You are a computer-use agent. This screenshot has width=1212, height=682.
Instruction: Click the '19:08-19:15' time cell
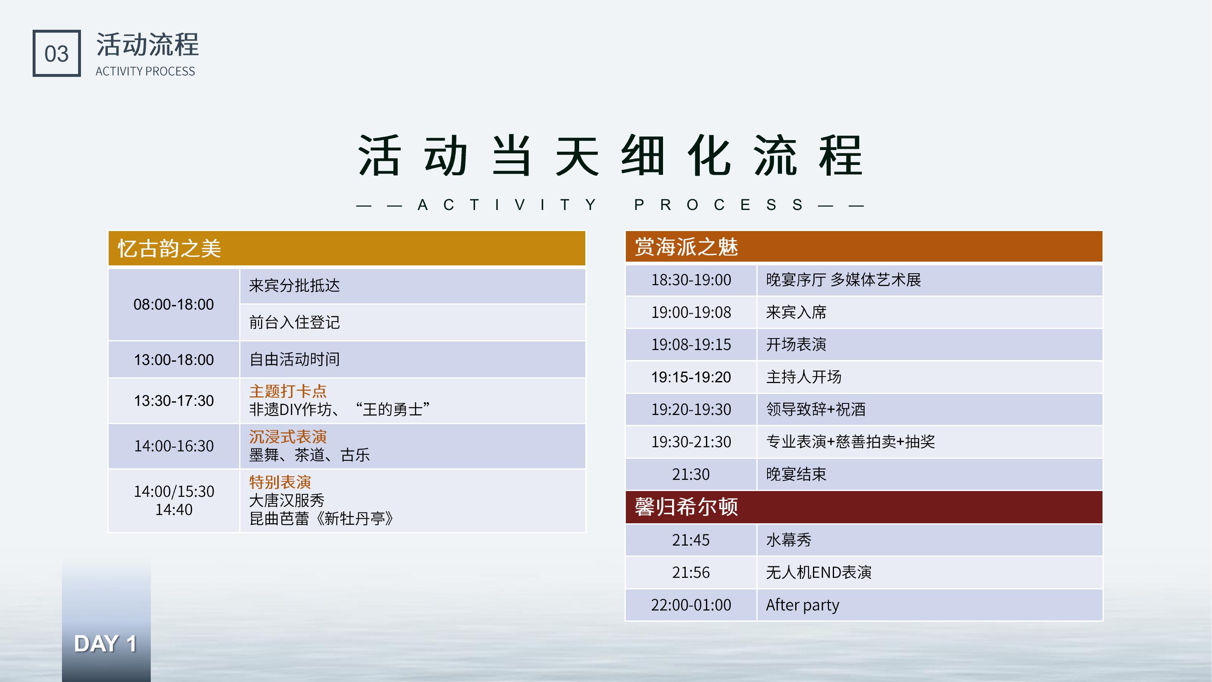pos(691,345)
